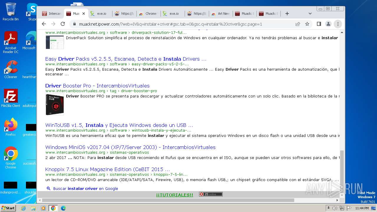Open the Recycle Bin desktop icon
The image size is (377, 212).
tap(11, 12)
